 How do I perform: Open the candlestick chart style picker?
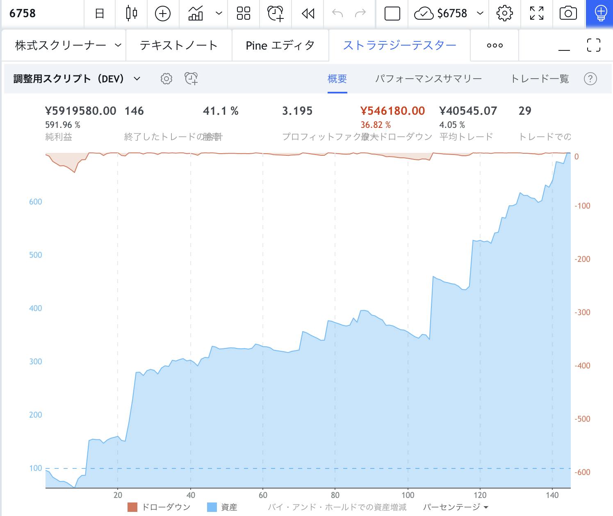[132, 14]
